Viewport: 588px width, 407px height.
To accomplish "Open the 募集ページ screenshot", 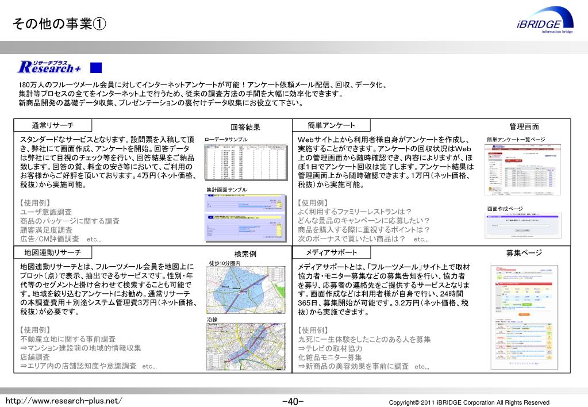I will coord(524,317).
